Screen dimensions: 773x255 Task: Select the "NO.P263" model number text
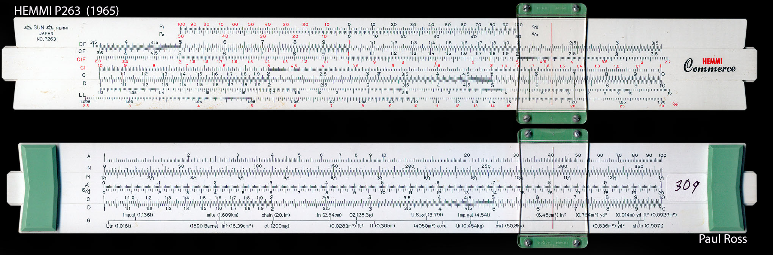click(46, 39)
